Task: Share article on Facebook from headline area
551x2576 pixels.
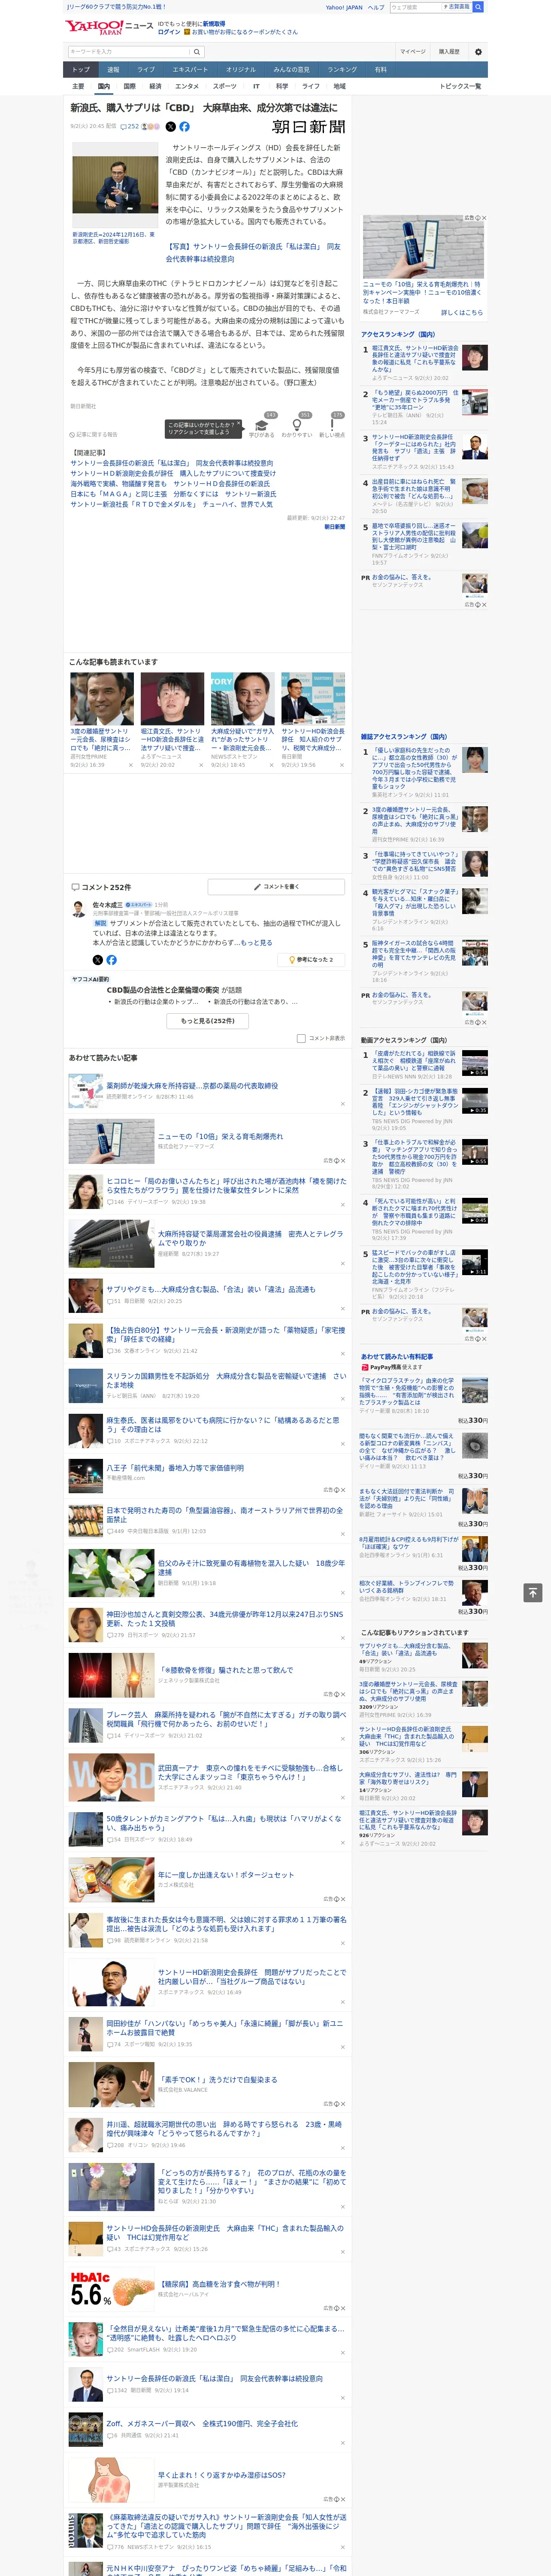Action: click(x=184, y=127)
